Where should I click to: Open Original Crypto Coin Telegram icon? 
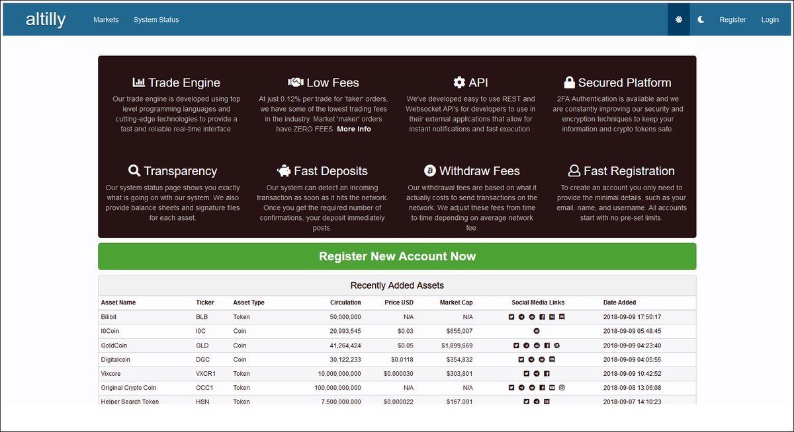point(521,388)
